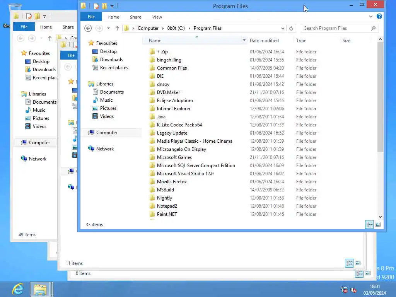Open address bar history dropdown
Viewport: 396px width, 297px height.
283,28
